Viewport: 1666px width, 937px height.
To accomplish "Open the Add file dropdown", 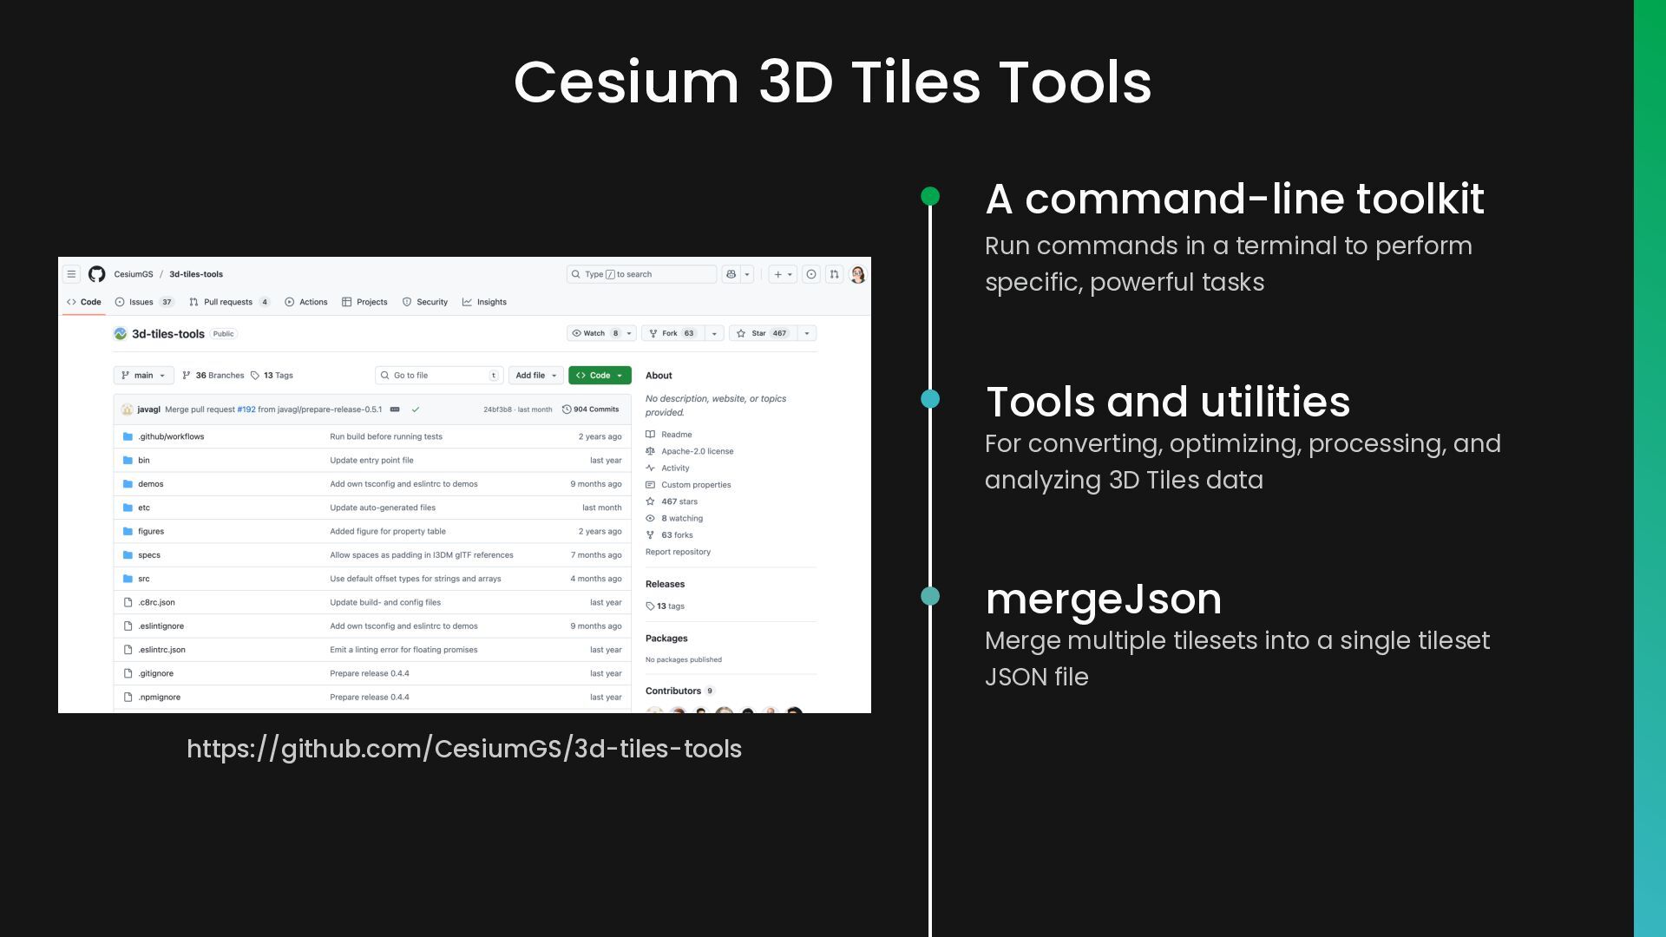I will [535, 376].
